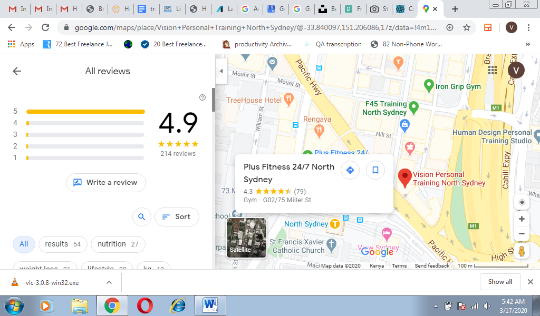
Task: Select North Sydney train station icon
Action: coord(335,224)
